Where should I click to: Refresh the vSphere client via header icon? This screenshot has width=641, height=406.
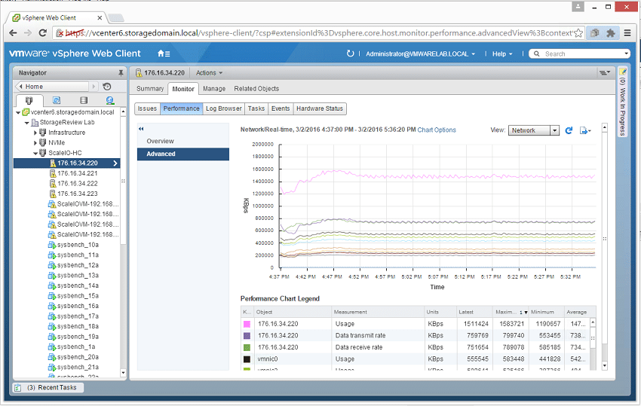click(351, 53)
